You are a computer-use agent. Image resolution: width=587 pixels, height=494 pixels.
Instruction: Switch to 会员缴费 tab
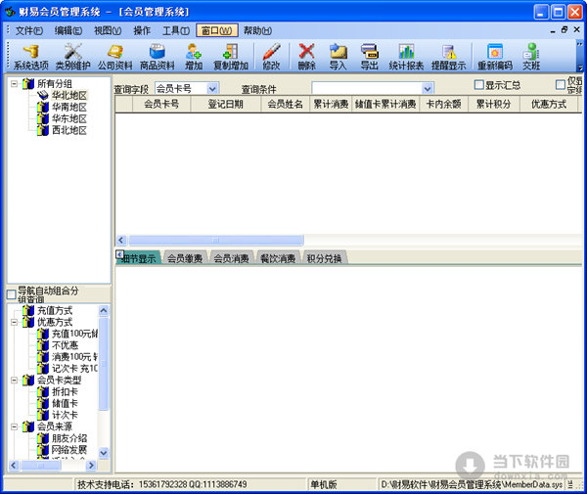(185, 258)
